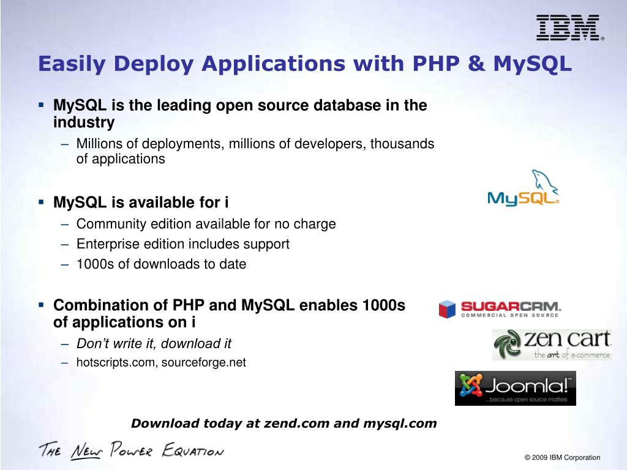Click 'Enterprise edition includes support' line

coord(182,244)
